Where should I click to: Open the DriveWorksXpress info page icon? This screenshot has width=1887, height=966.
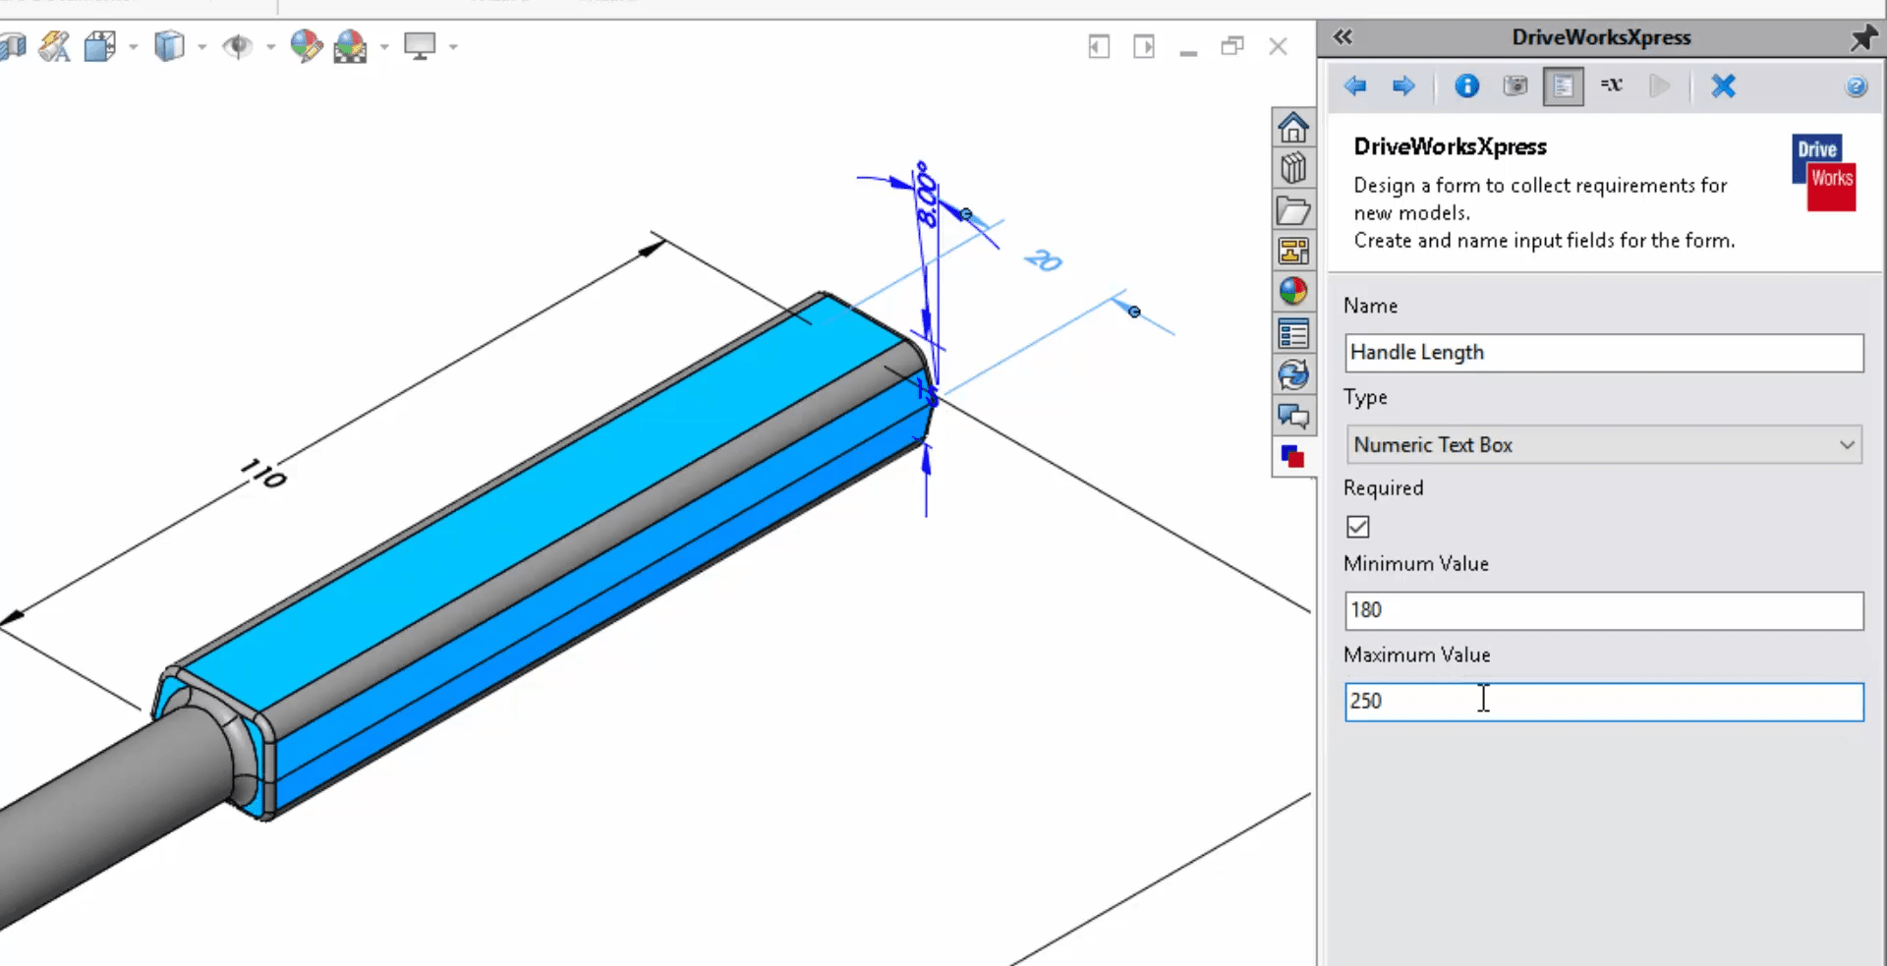(x=1466, y=86)
